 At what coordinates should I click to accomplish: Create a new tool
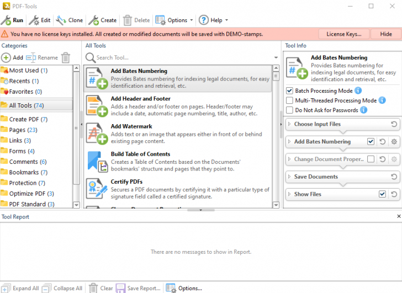[x=103, y=20]
